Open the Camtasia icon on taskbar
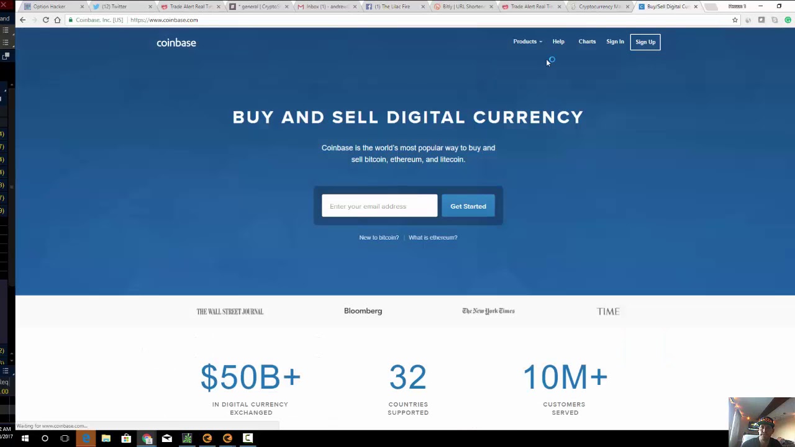Viewport: 795px width, 447px height. [248, 438]
